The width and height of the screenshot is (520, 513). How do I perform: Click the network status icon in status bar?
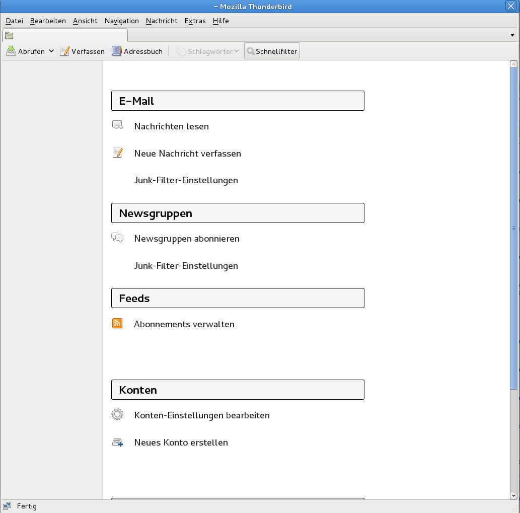point(7,506)
